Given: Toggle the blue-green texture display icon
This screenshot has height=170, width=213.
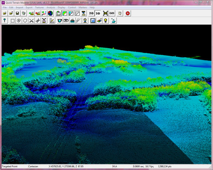Looking at the screenshot, I should click(x=71, y=14).
